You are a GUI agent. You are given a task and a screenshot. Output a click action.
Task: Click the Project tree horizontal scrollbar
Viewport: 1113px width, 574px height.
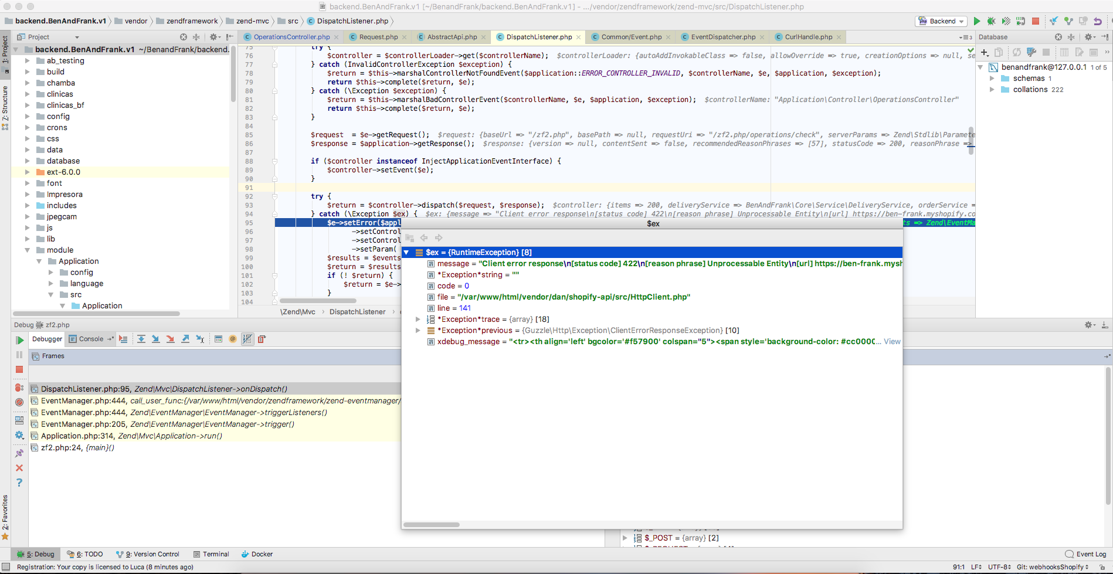(x=97, y=314)
